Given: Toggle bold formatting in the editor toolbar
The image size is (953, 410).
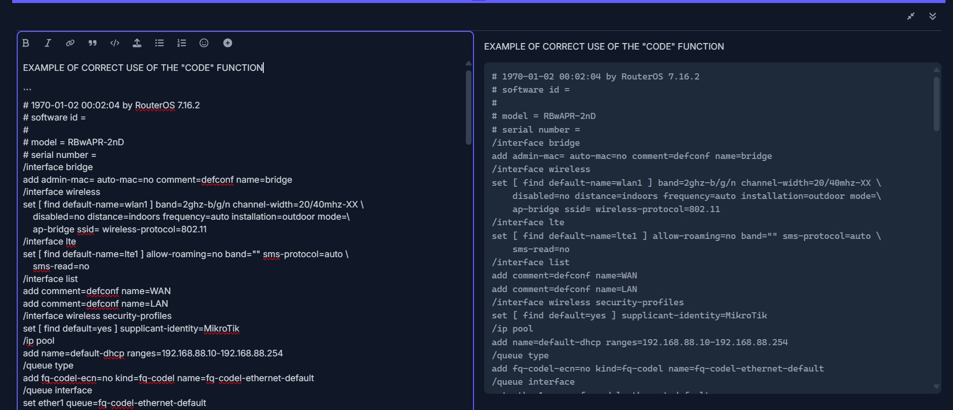Looking at the screenshot, I should (x=26, y=43).
